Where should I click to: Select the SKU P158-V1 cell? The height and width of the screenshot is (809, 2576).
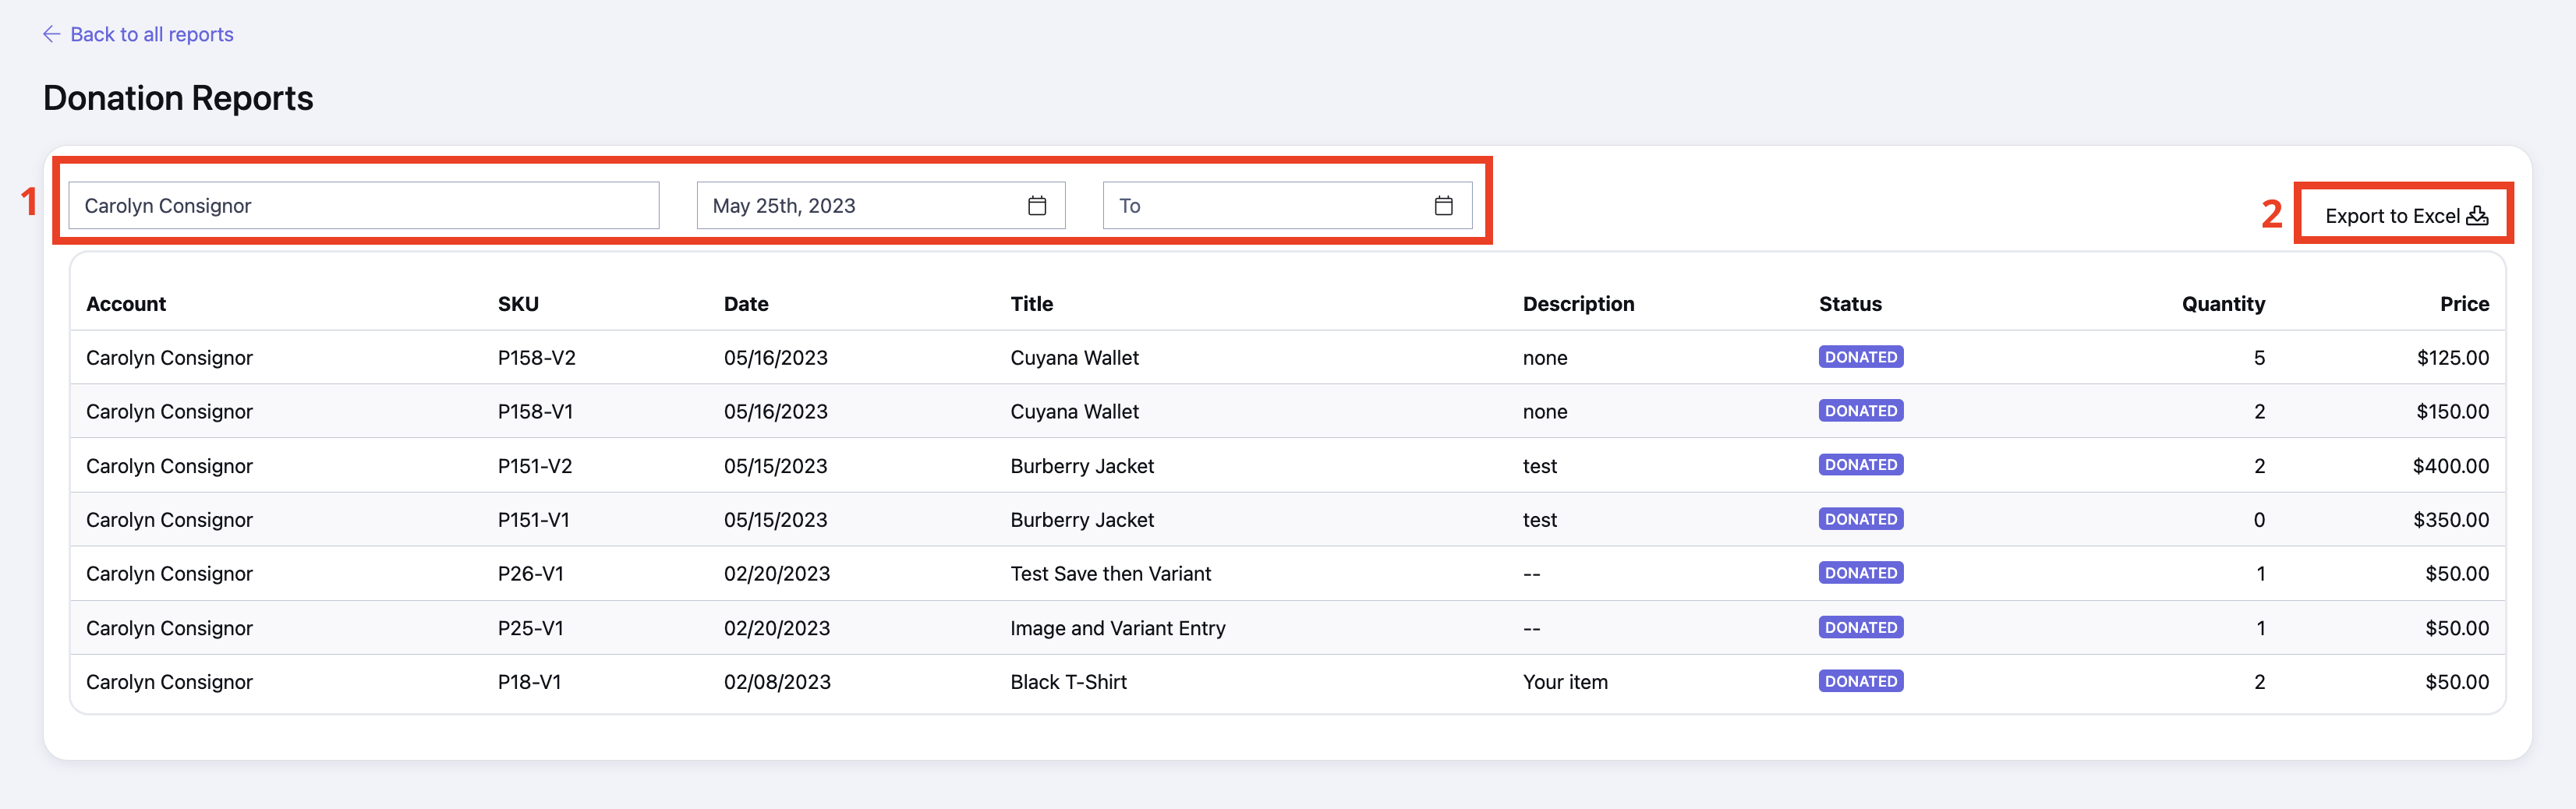pos(535,412)
